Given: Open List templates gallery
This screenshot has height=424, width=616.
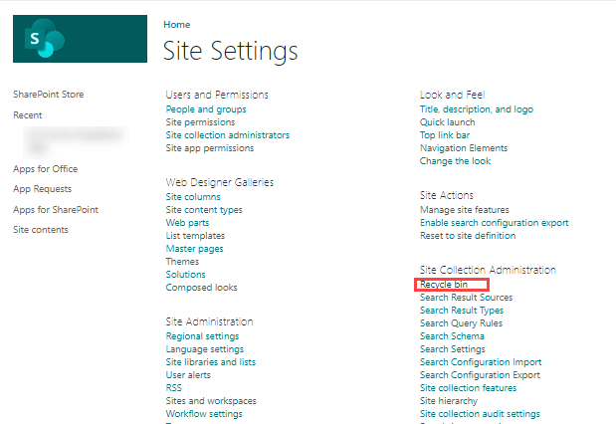Looking at the screenshot, I should pos(195,236).
